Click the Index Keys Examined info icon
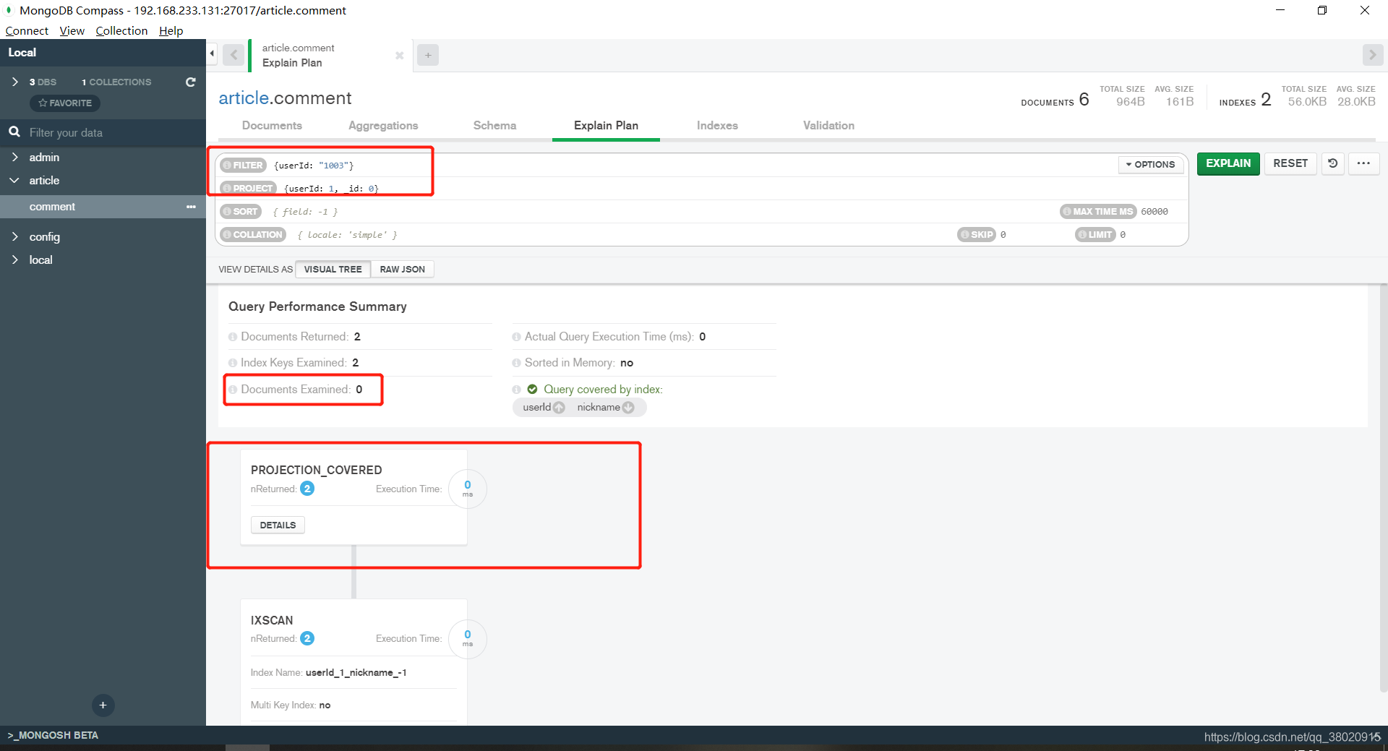1388x751 pixels. pos(233,363)
